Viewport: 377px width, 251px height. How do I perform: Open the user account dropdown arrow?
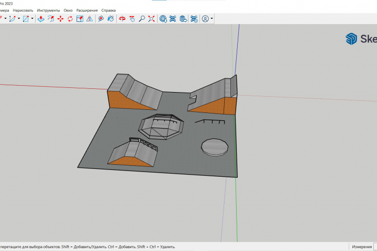212,19
